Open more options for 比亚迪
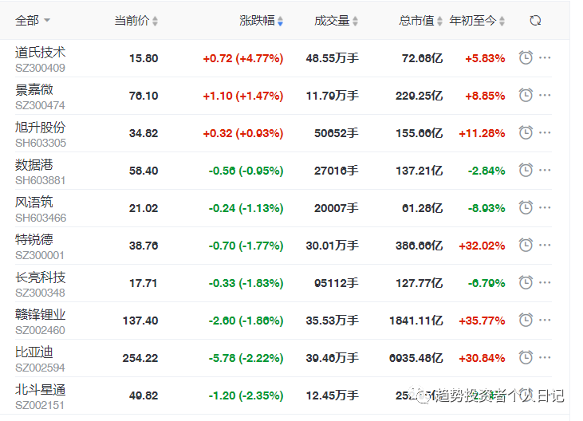 (x=545, y=357)
